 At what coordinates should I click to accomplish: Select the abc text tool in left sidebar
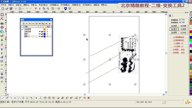pyautogui.click(x=2, y=23)
